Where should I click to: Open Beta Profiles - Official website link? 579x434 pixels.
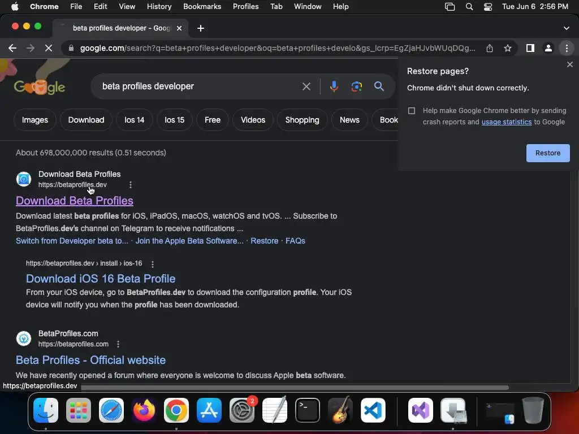[x=91, y=360]
